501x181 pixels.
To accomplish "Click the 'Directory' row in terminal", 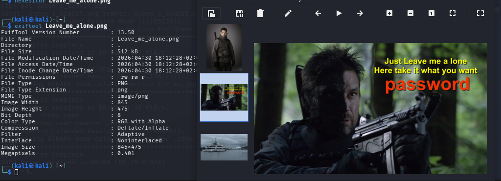I will [x=61, y=45].
